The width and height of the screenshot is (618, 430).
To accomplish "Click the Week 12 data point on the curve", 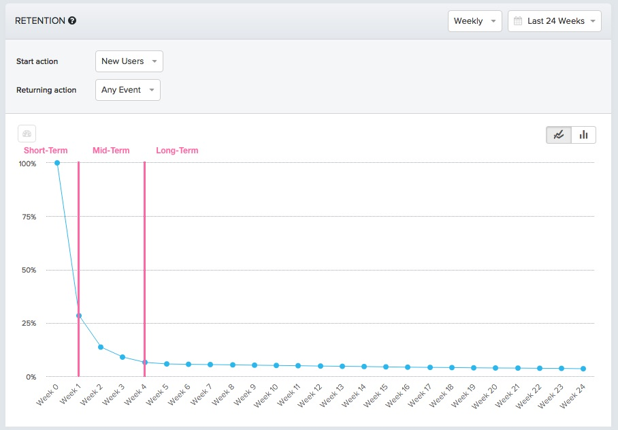I will (x=322, y=365).
